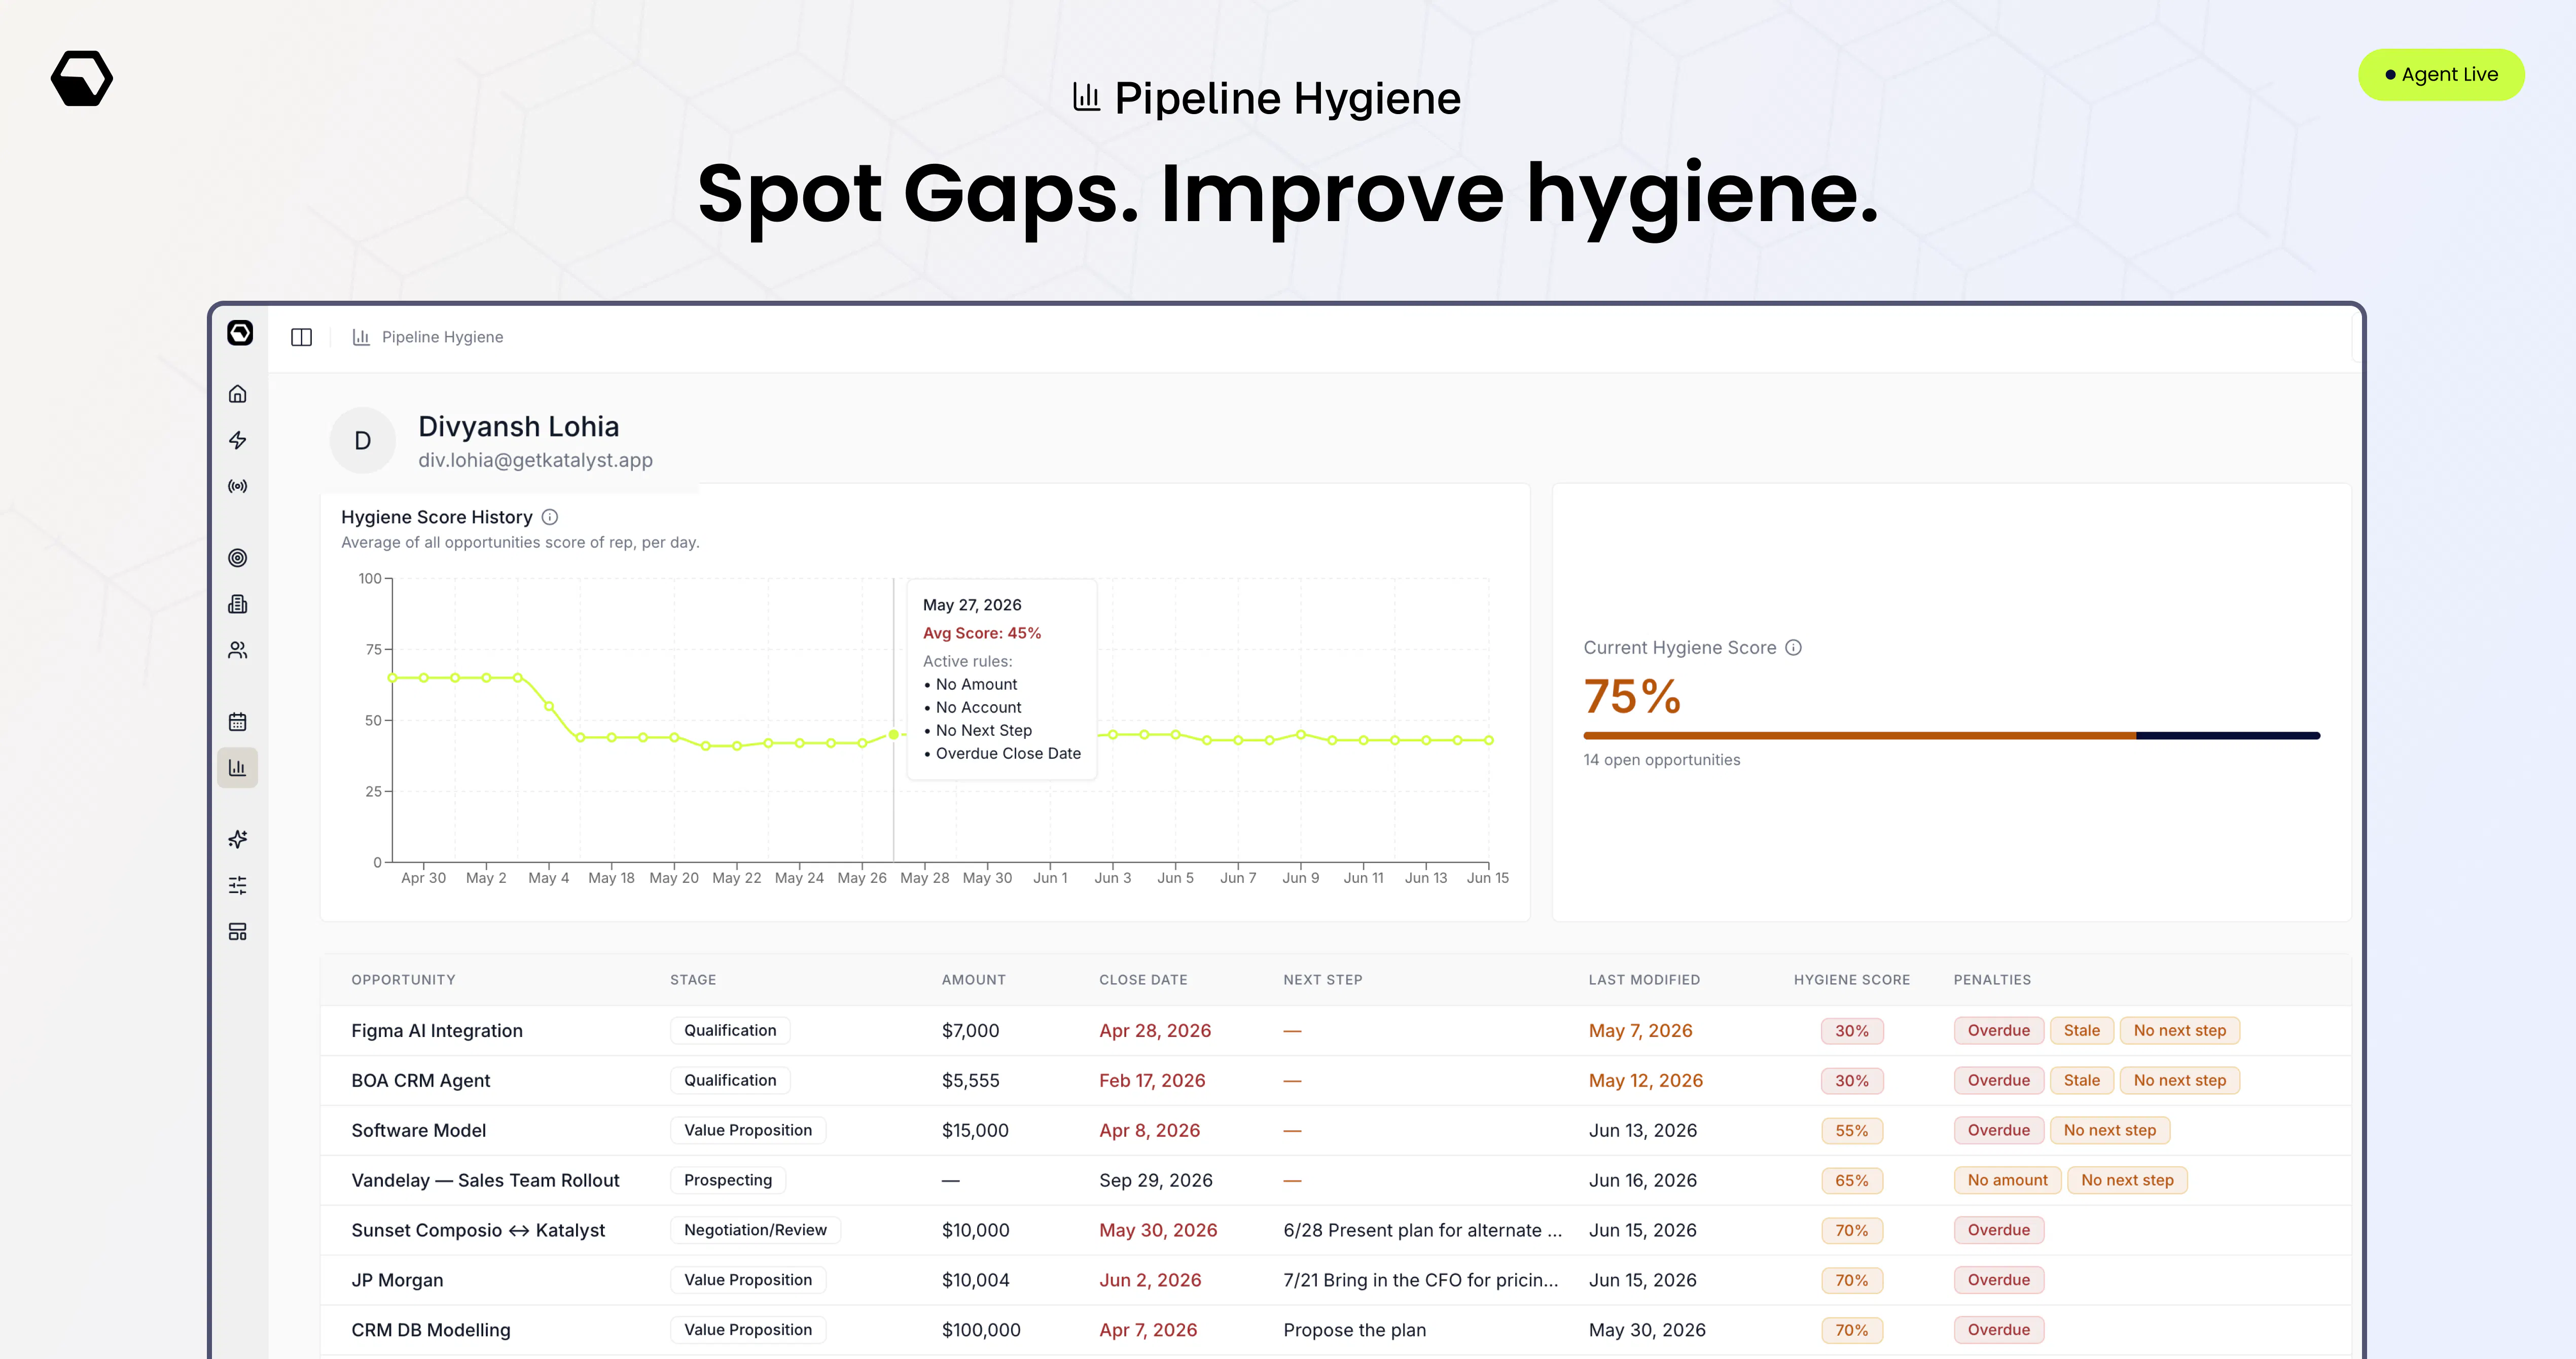Click the layout blocks sidebar icon
The width and height of the screenshot is (2576, 1359).
pyautogui.click(x=237, y=932)
